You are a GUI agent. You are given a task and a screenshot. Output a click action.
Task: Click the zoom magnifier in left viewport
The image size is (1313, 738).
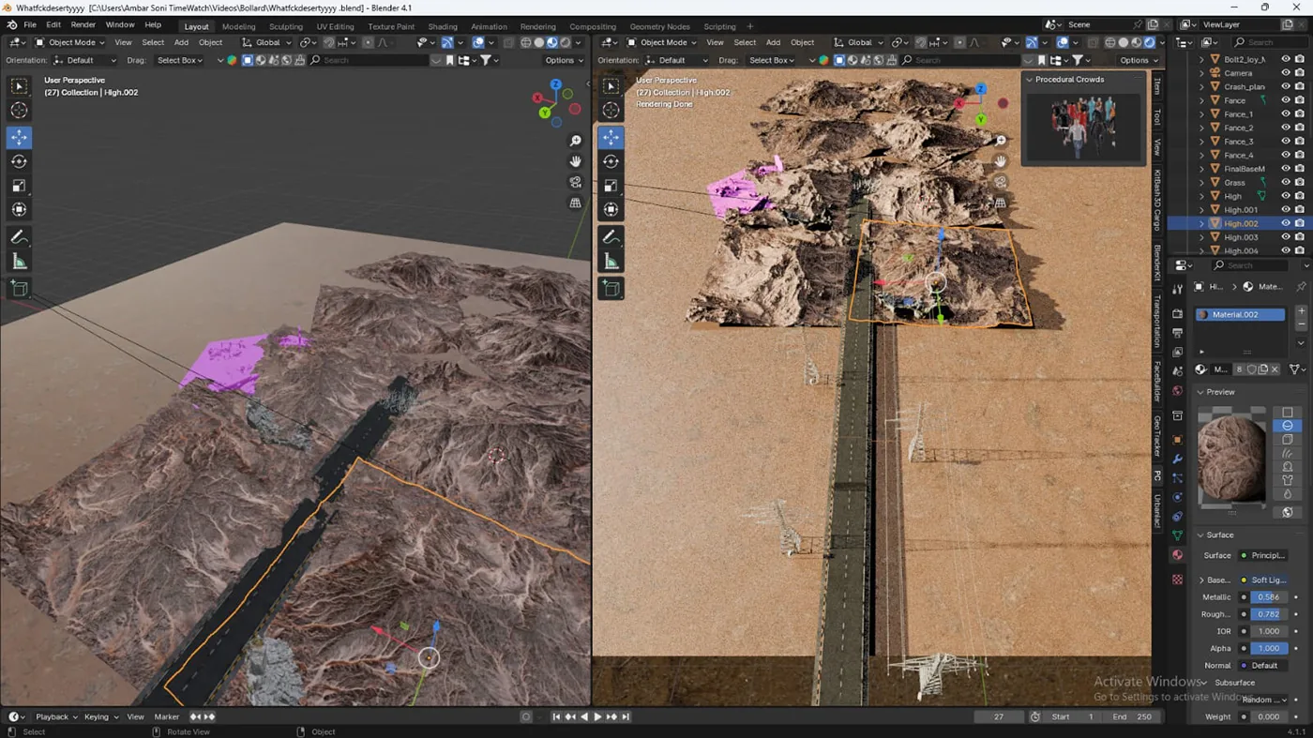point(576,141)
